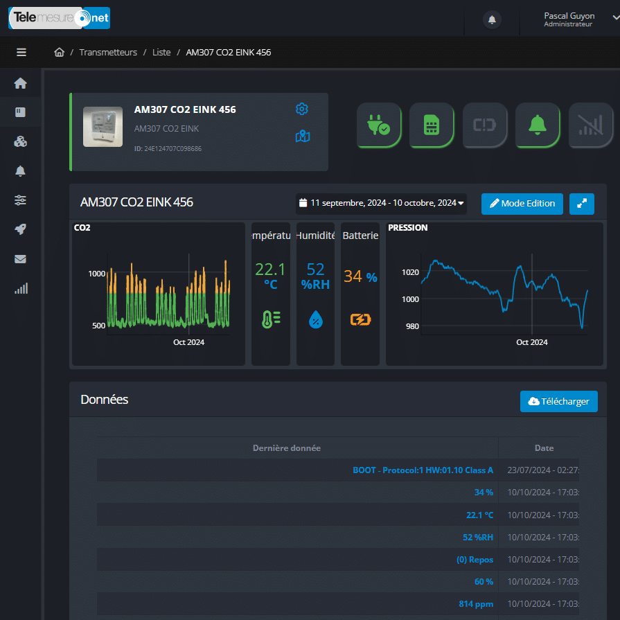
Task: Open Liste breadcrumb link
Action: coord(161,52)
